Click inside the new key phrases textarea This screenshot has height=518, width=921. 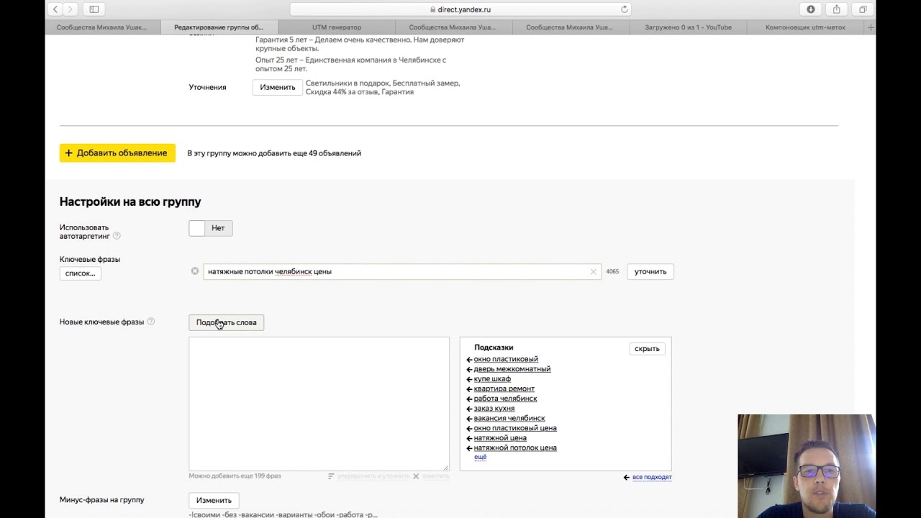click(x=319, y=403)
